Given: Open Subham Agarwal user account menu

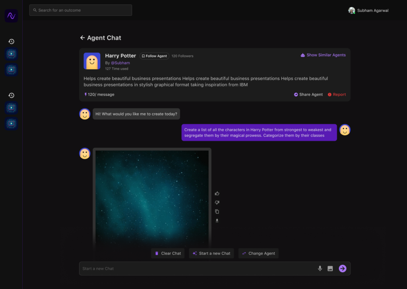Looking at the screenshot, I should pyautogui.click(x=368, y=11).
